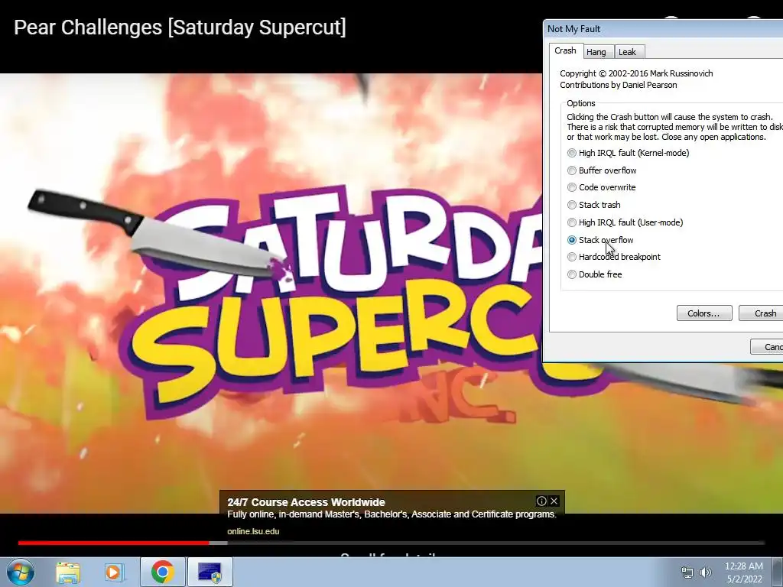This screenshot has width=783, height=587.
Task: Switch to Google Chrome in the taskbar
Action: pos(162,572)
